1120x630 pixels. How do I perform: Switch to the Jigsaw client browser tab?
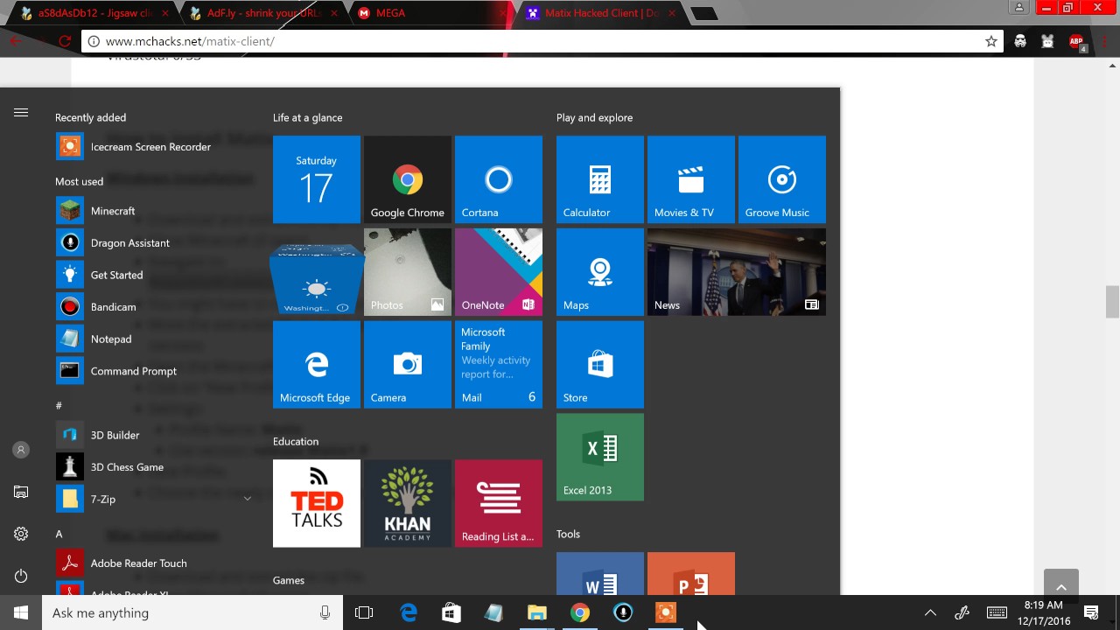pos(93,13)
